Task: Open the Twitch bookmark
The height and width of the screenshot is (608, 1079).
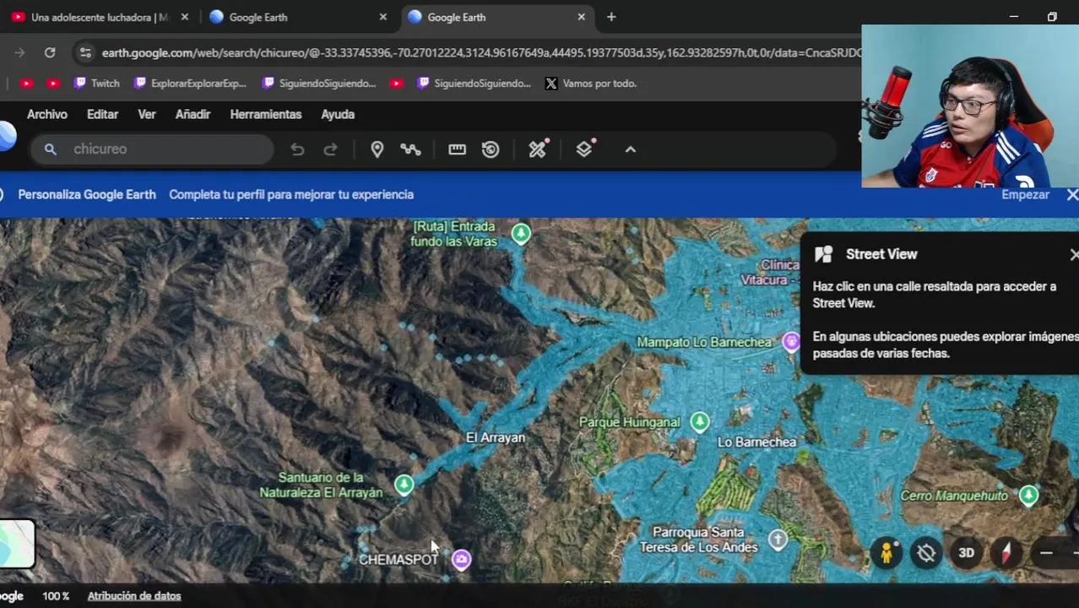Action: pyautogui.click(x=96, y=84)
